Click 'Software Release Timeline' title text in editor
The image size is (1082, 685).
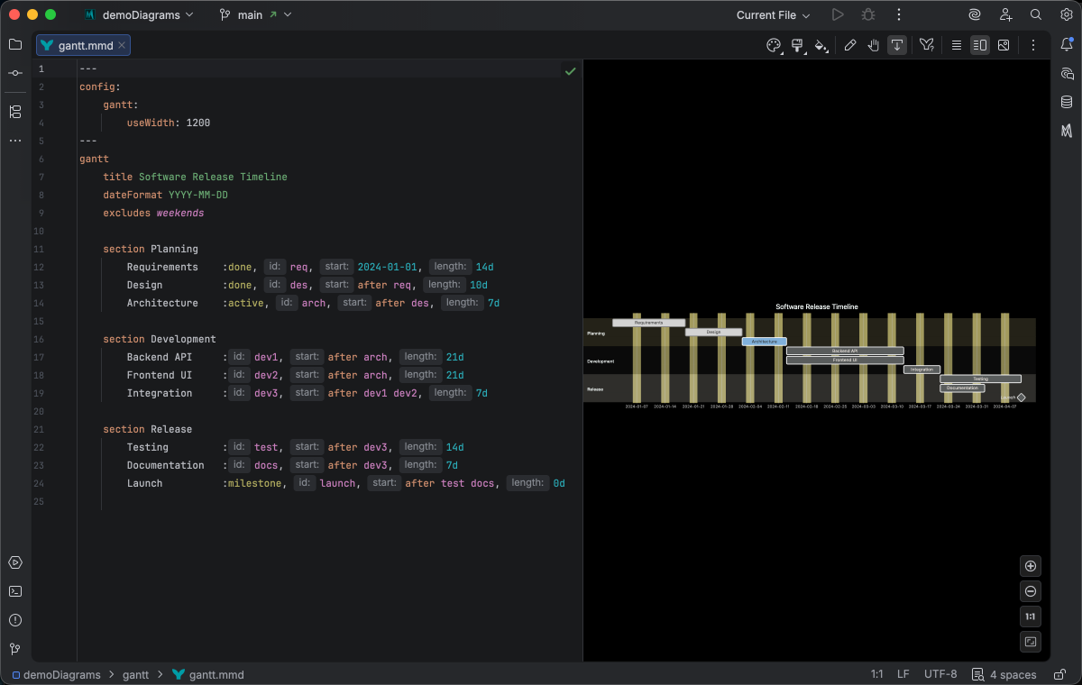coord(213,177)
